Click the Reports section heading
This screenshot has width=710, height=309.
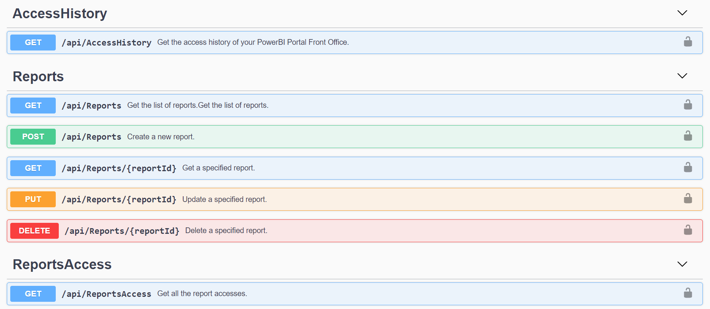point(38,77)
